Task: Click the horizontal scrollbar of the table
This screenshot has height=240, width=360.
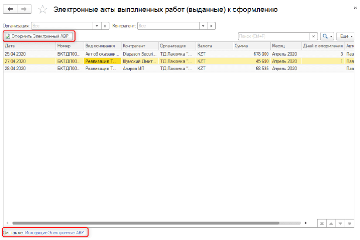Action: coord(144,223)
